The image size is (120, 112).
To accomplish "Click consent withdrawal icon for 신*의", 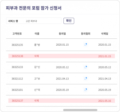I will (x=86, y=90).
